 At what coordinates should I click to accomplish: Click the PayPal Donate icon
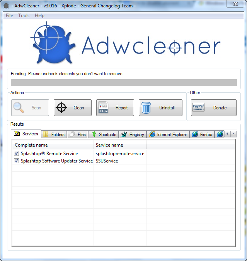tap(198, 107)
